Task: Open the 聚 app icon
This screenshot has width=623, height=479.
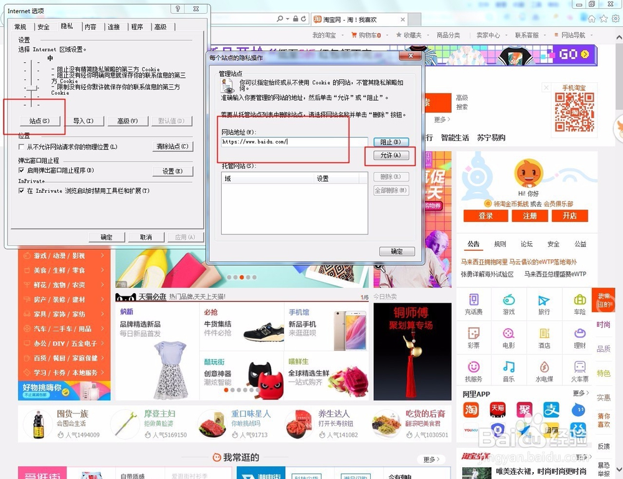Action: click(525, 410)
